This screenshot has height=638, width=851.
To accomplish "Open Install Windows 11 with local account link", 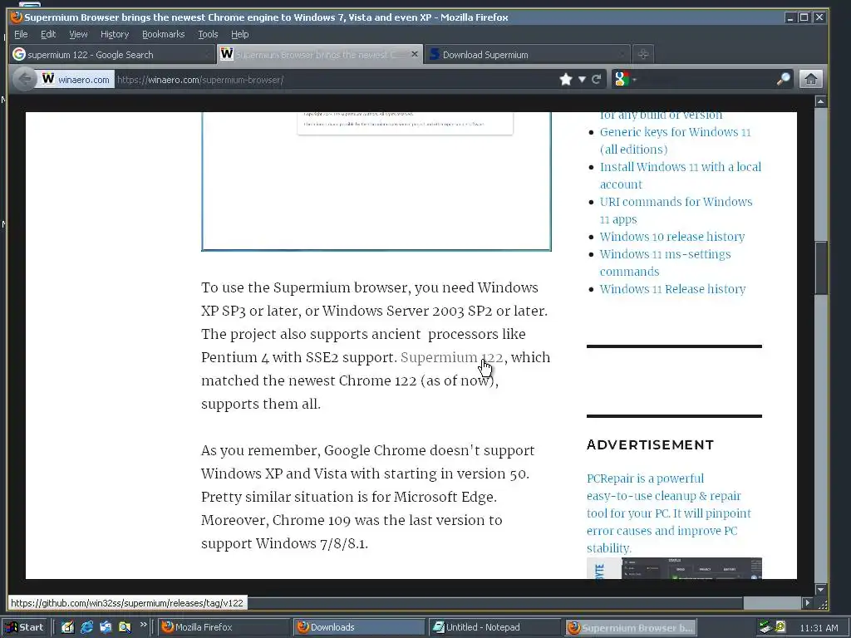I will (x=680, y=175).
